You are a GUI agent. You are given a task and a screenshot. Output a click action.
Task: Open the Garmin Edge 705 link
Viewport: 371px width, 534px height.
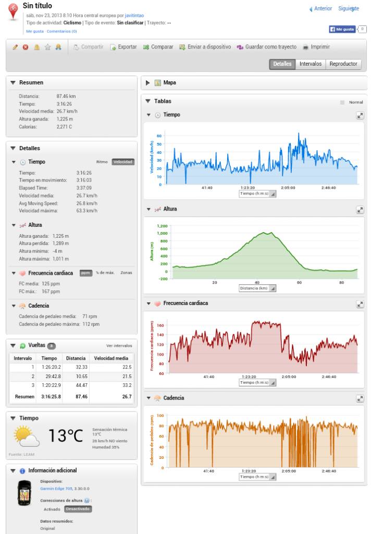56,489
